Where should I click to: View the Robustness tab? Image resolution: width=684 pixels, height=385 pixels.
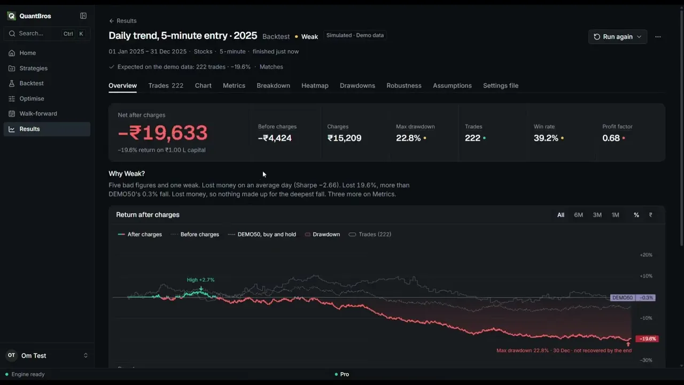(404, 86)
